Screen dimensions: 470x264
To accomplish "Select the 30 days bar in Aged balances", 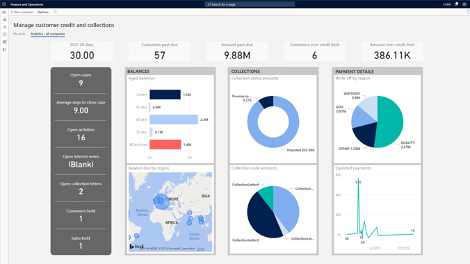I will 151,132.
